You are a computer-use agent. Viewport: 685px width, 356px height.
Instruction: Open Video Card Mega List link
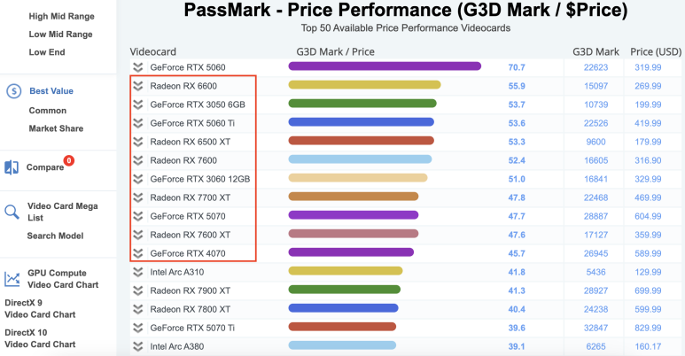(x=62, y=212)
